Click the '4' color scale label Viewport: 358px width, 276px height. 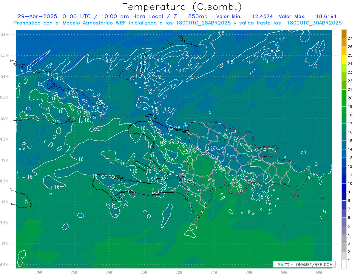[x=349, y=235]
